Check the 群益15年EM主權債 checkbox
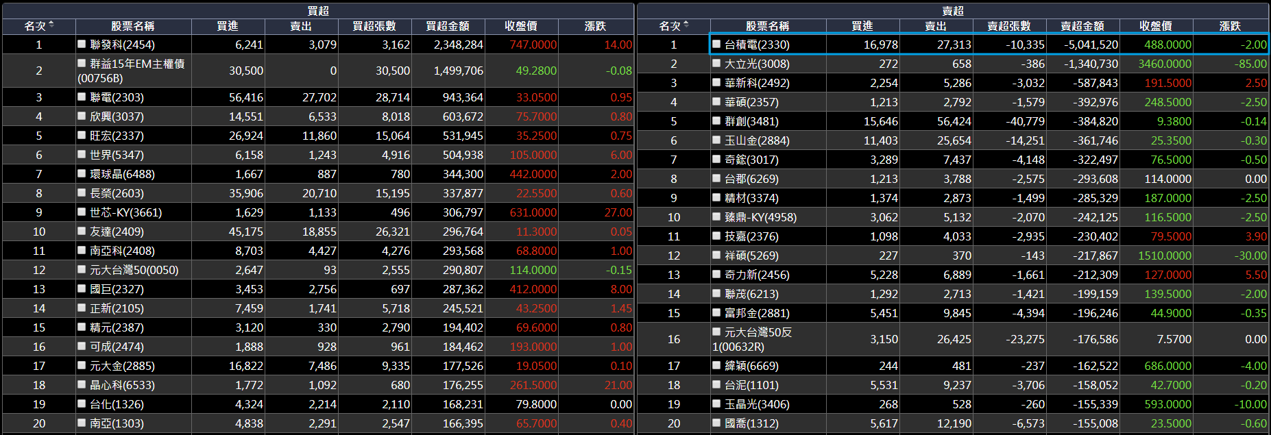1271x435 pixels. click(82, 63)
